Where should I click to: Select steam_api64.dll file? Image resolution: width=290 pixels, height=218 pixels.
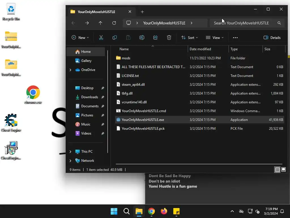tap(200, 85)
